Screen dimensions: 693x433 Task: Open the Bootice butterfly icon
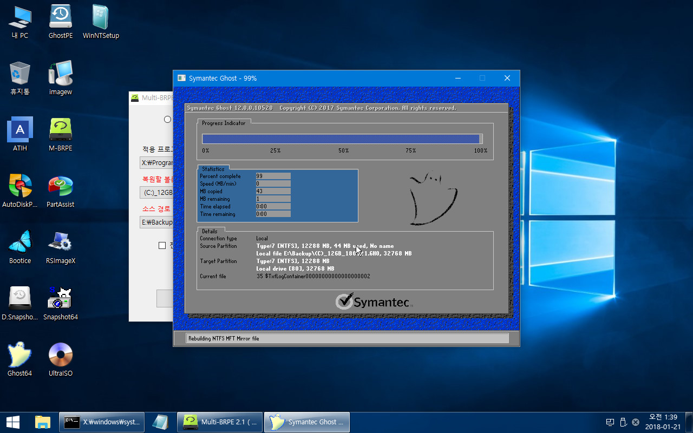click(x=20, y=247)
